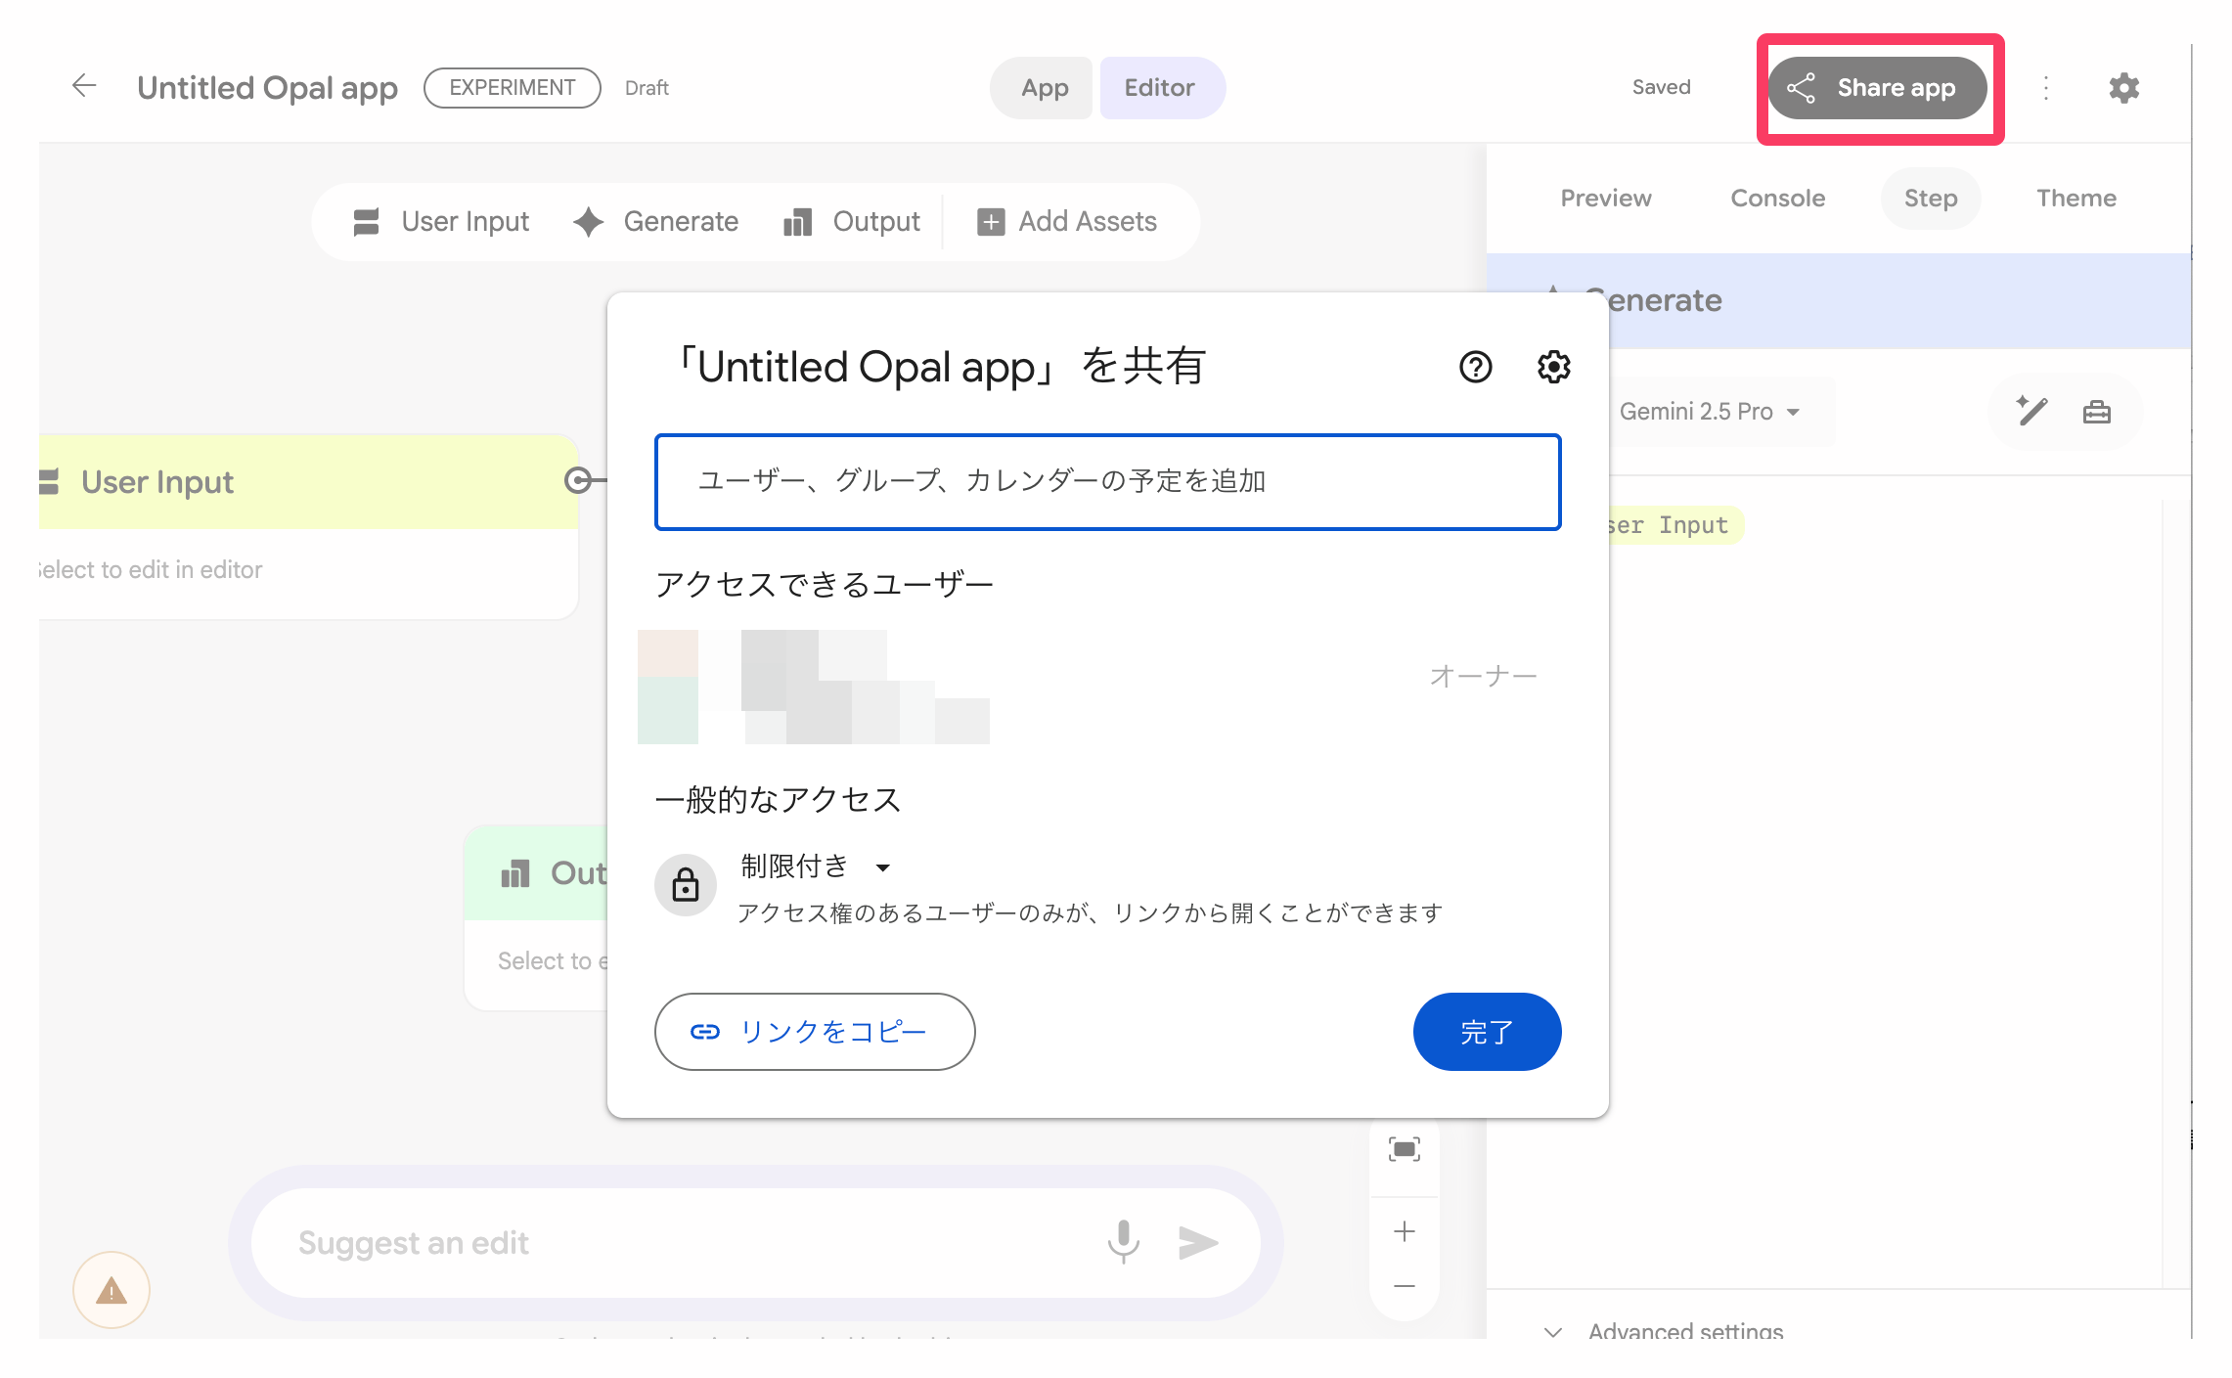This screenshot has width=2232, height=1378.
Task: Zoom in with the plus icon
Action: tap(1404, 1231)
